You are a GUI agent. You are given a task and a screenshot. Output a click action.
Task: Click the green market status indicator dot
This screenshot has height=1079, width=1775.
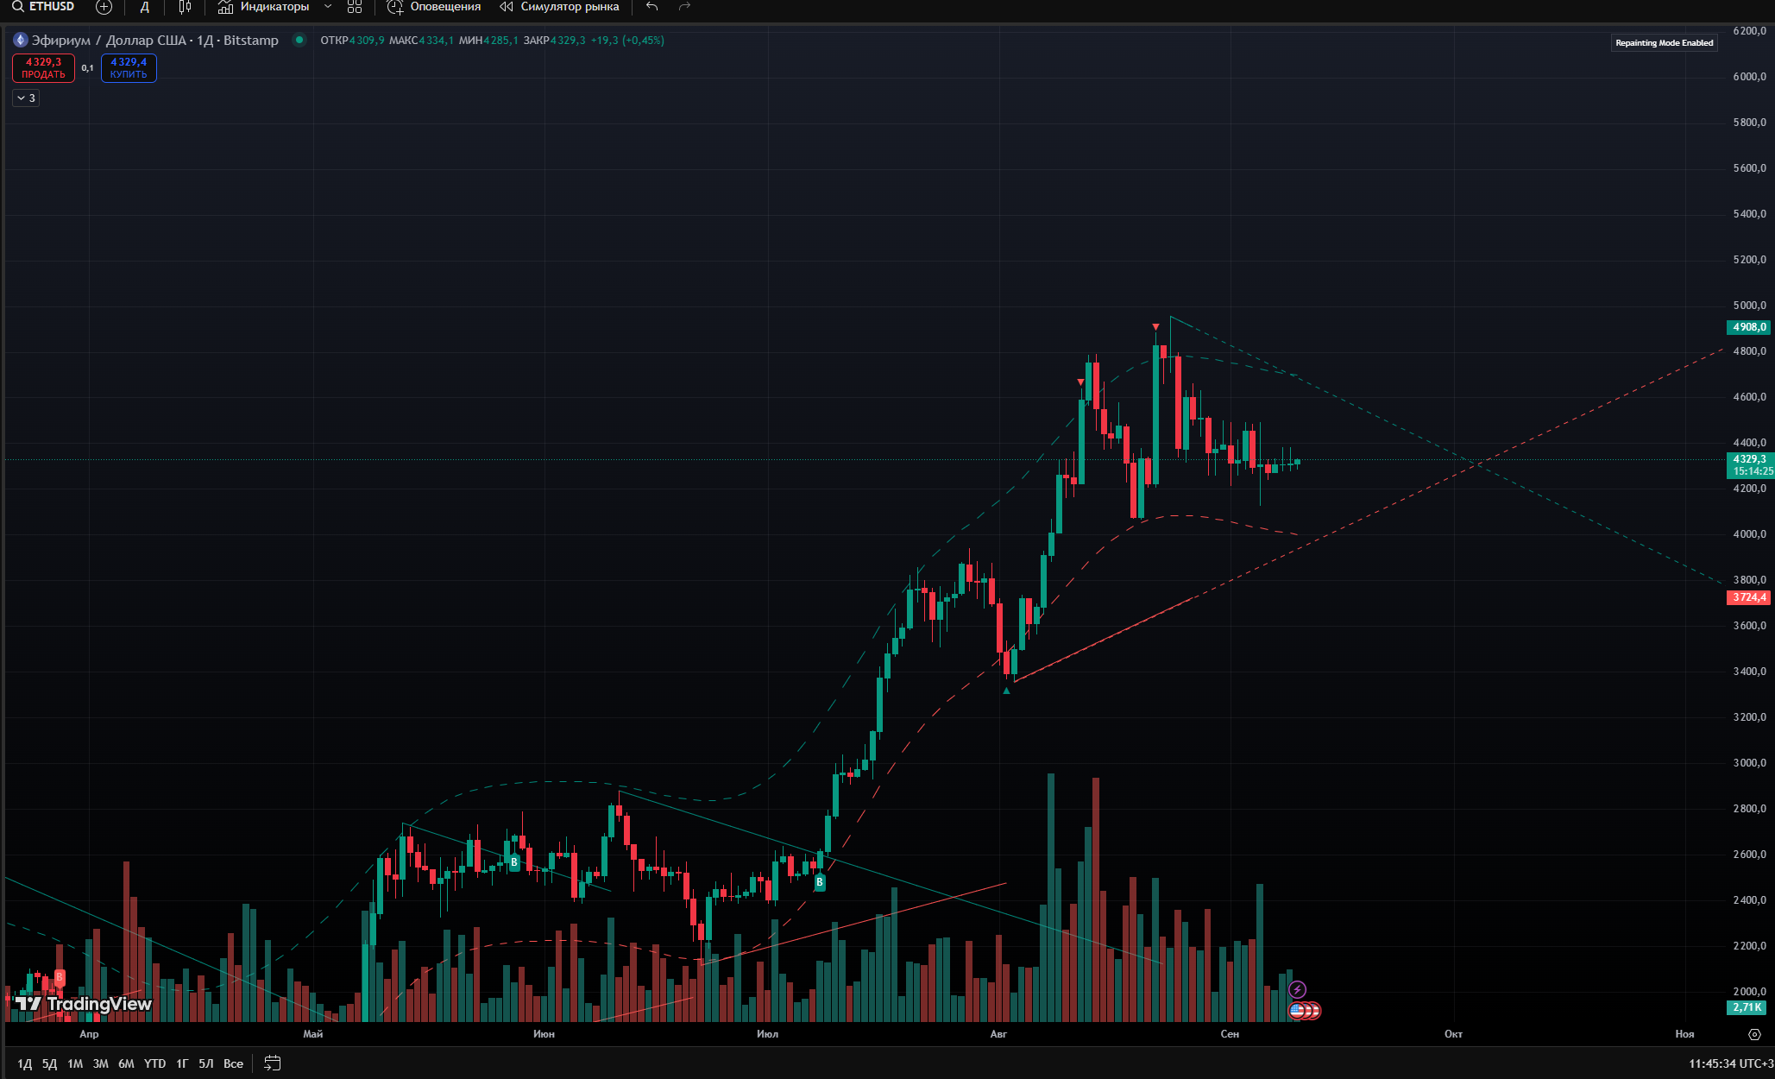tap(299, 40)
